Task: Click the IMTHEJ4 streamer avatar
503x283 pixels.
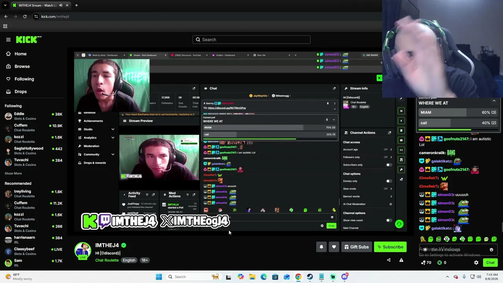Action: [83, 251]
